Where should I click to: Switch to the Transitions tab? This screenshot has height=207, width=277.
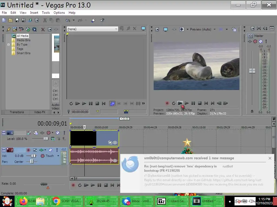click(x=17, y=112)
